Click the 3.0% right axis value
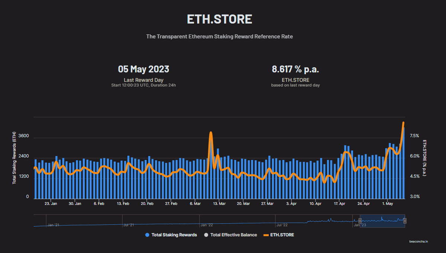This screenshot has height=253, width=446. tap(414, 197)
